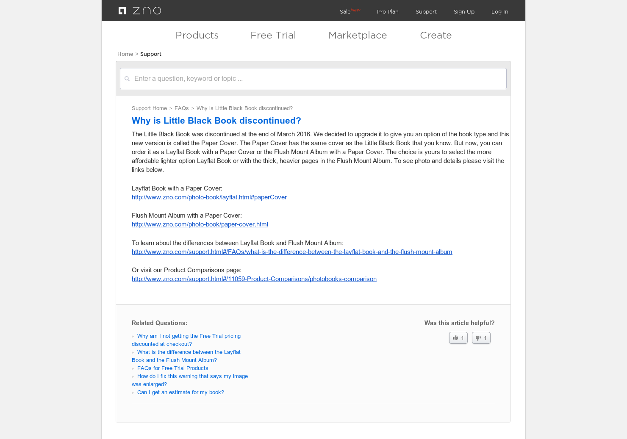Open the Marketplace menu
This screenshot has height=439, width=627.
pyautogui.click(x=358, y=35)
